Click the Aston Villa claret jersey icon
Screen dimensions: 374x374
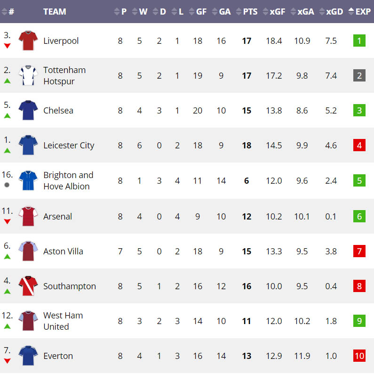28,251
